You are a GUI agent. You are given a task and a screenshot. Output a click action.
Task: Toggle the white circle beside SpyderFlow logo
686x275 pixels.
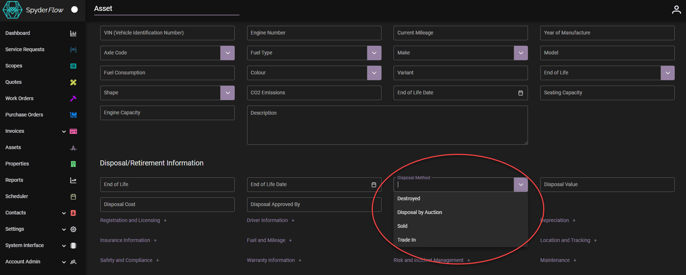[x=74, y=10]
